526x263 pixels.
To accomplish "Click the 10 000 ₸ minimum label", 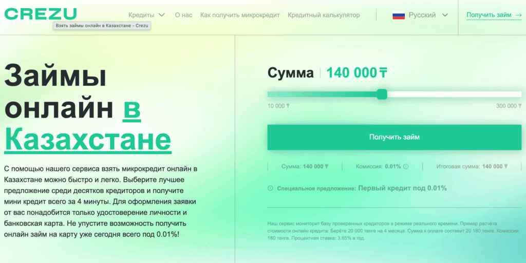I will click(279, 106).
